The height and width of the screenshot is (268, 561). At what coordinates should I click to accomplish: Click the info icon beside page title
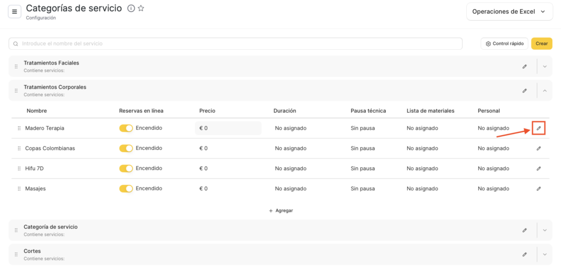[131, 8]
